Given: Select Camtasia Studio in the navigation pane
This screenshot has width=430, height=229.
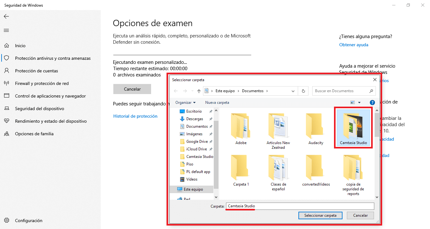Looking at the screenshot, I should 200,157.
